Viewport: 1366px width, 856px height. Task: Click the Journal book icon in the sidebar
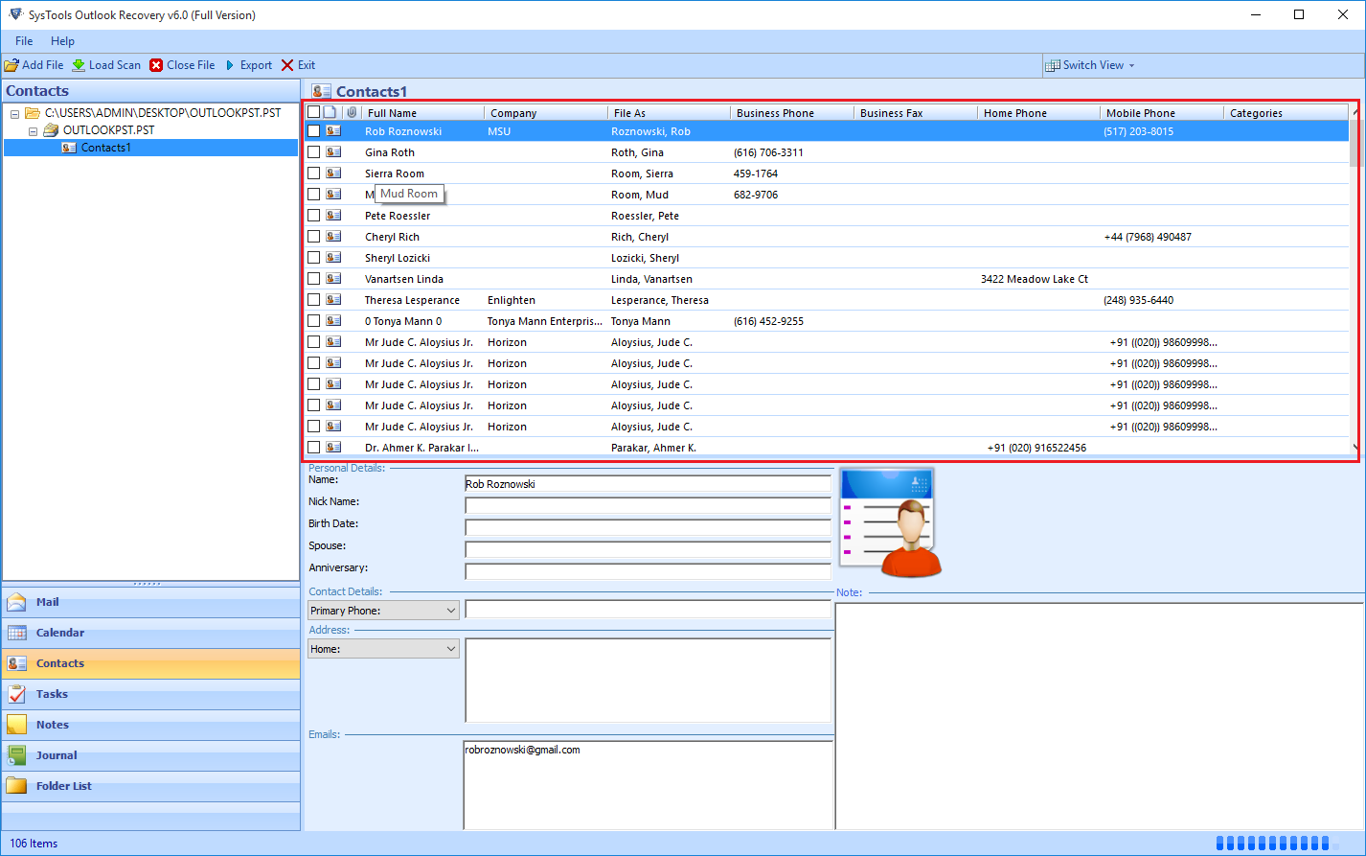tap(17, 755)
